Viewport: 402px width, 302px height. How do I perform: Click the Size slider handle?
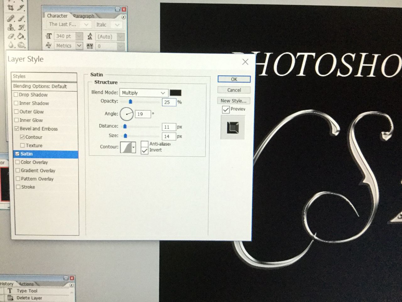(125, 136)
